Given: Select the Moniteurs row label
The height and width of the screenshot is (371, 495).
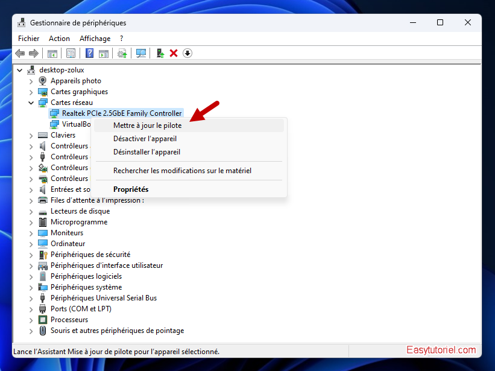Looking at the screenshot, I should (67, 233).
